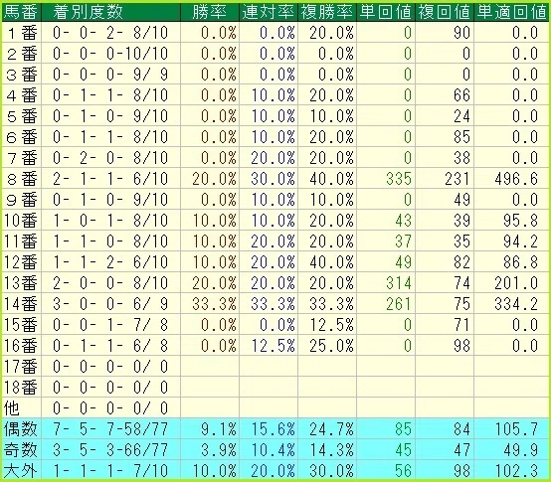The width and height of the screenshot is (551, 482).
Task: Select the 12番 row label
Action: (x=21, y=262)
